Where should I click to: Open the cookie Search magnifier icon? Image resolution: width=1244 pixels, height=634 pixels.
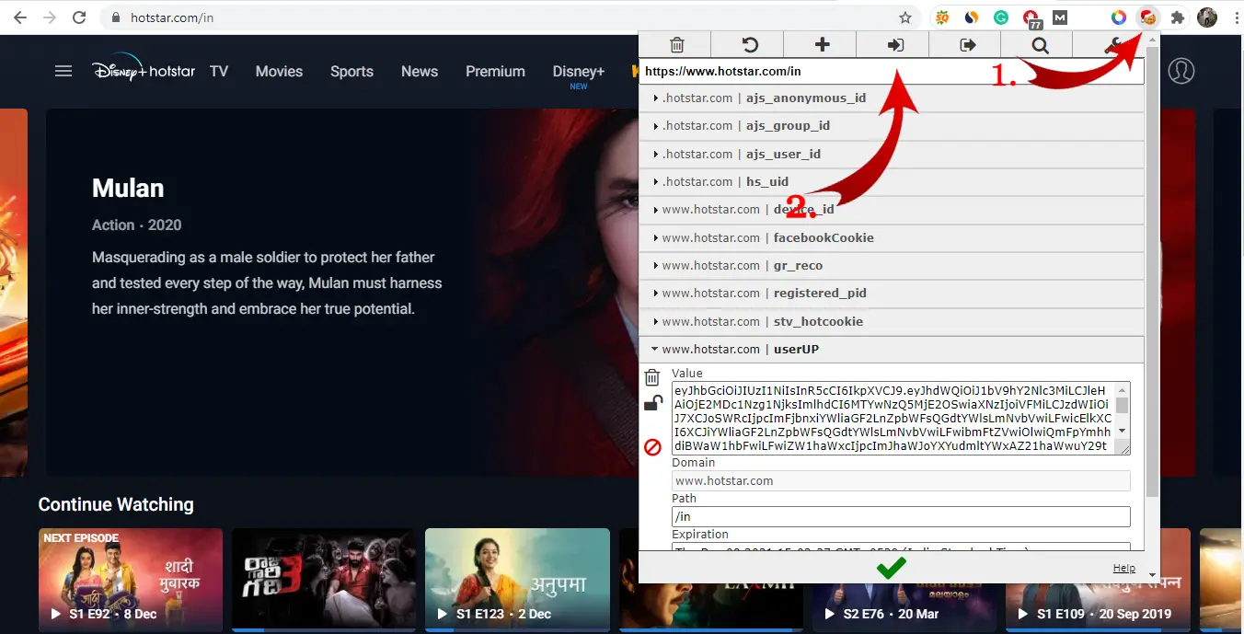click(1039, 45)
